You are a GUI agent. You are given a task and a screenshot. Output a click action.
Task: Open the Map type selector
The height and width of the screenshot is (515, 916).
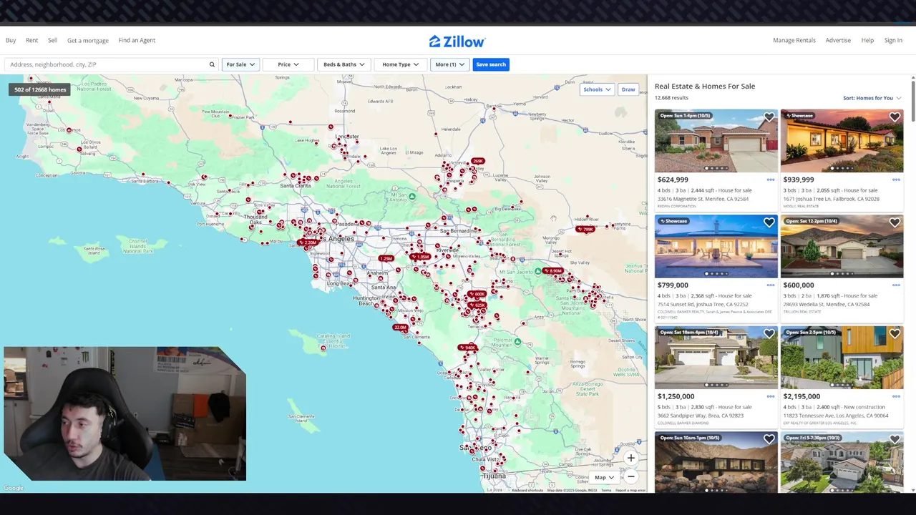click(604, 477)
